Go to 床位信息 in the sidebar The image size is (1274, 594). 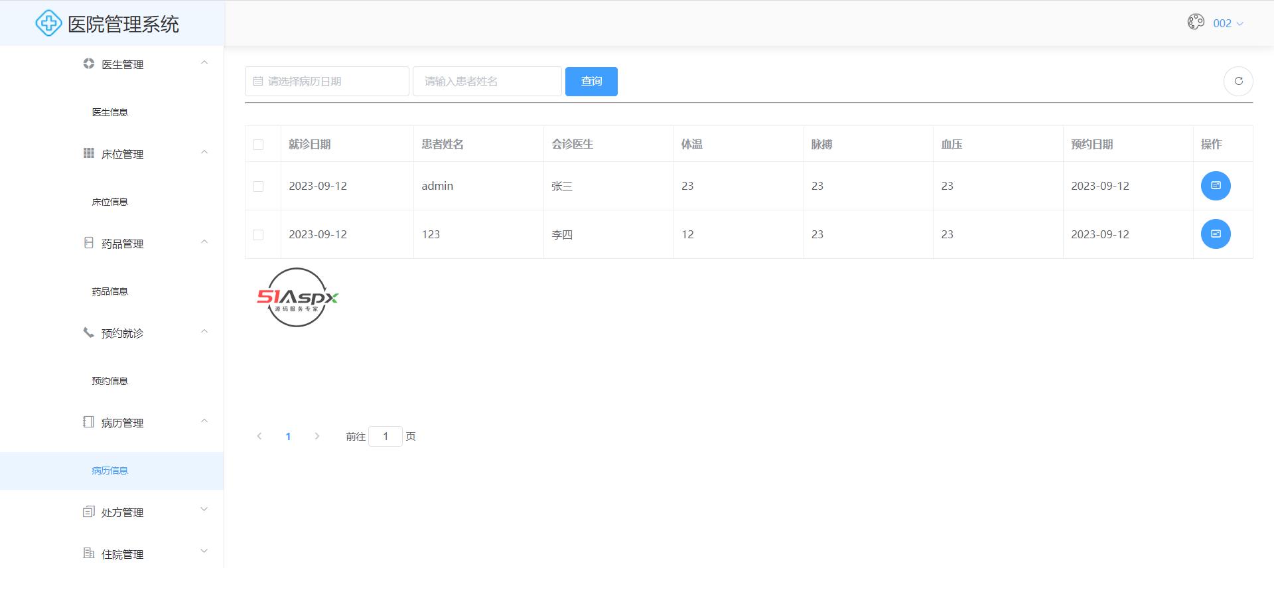(110, 202)
